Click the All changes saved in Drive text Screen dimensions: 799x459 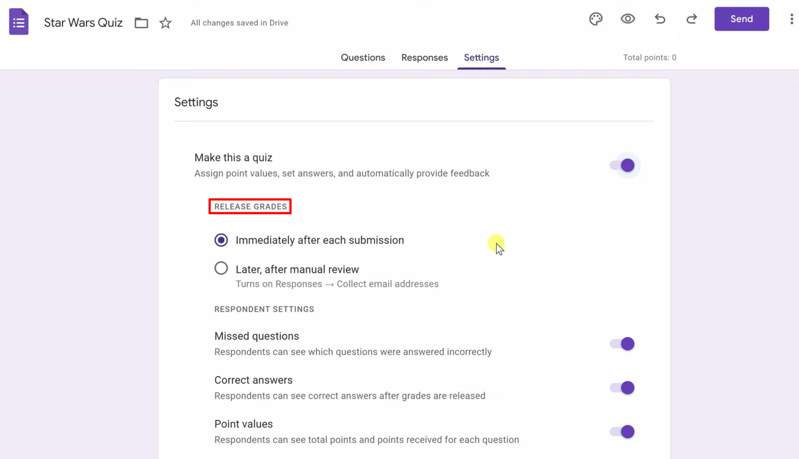click(x=239, y=23)
